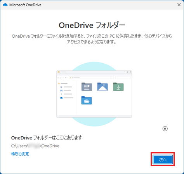Click the 次へ button

pyautogui.click(x=163, y=160)
